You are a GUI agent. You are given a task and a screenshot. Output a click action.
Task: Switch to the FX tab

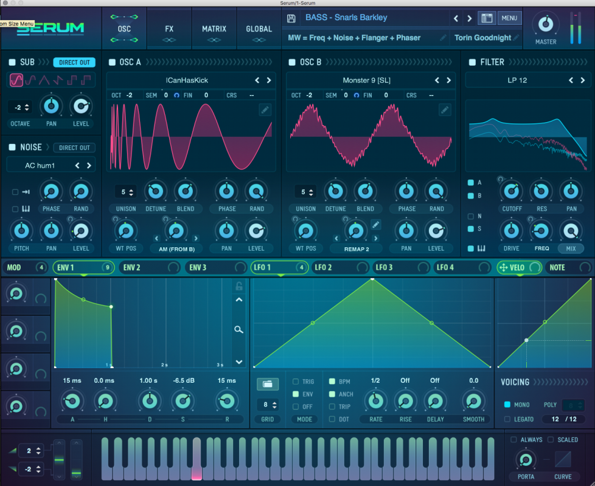tap(169, 29)
